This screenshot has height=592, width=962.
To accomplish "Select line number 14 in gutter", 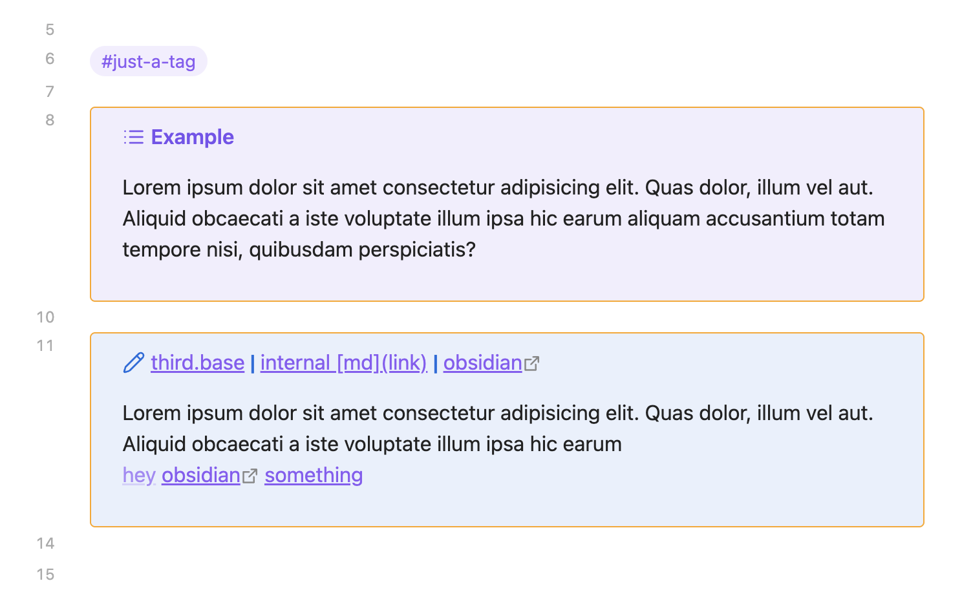I will 45,544.
